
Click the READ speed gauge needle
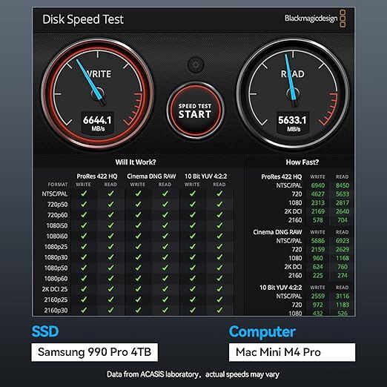click(291, 79)
